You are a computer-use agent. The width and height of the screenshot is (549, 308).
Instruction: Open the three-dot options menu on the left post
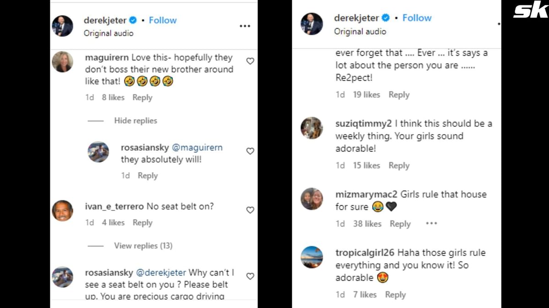245,26
